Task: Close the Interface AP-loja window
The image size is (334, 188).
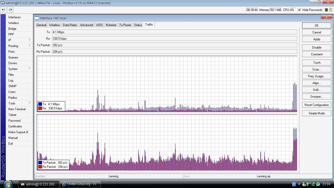Action: (x=326, y=17)
